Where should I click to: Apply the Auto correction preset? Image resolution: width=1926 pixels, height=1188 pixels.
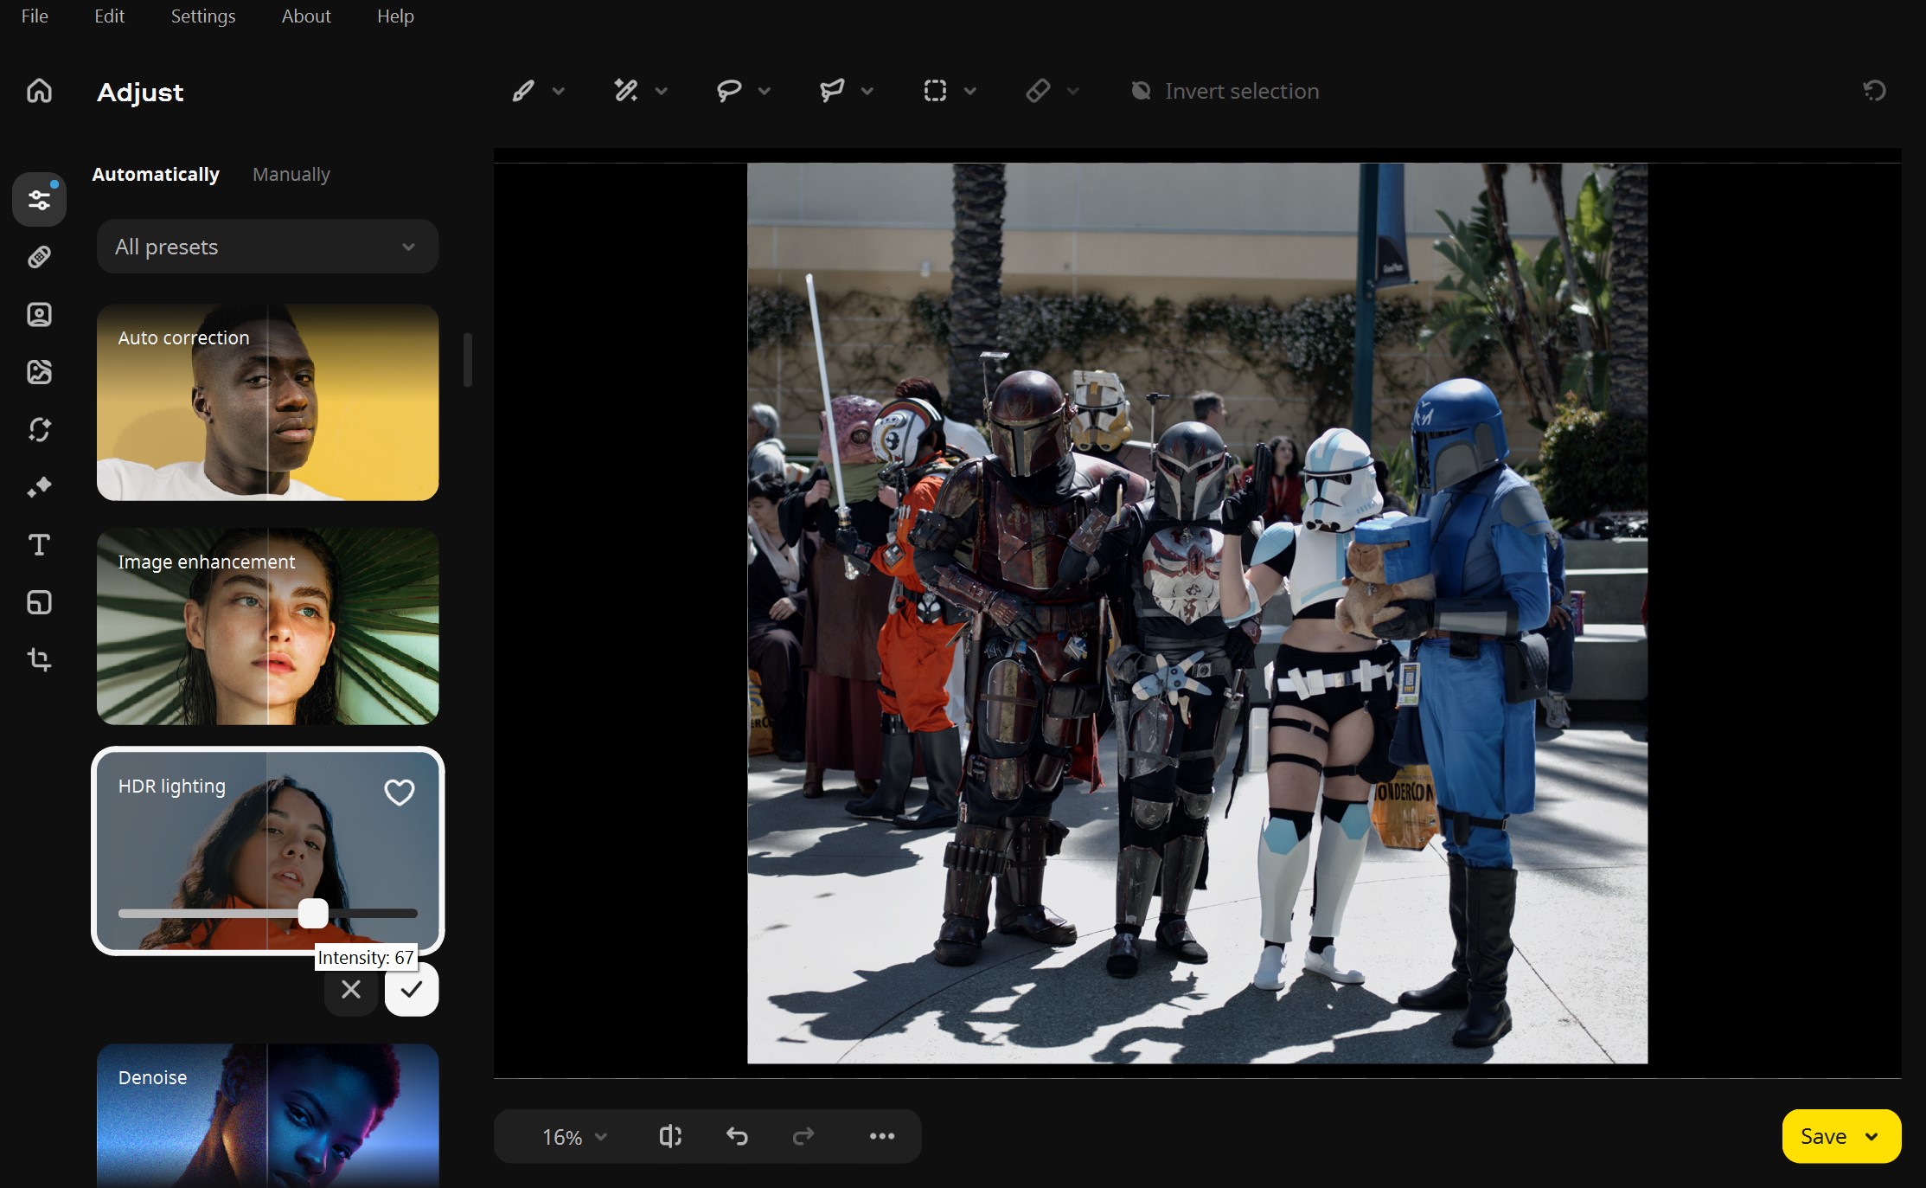click(x=267, y=402)
